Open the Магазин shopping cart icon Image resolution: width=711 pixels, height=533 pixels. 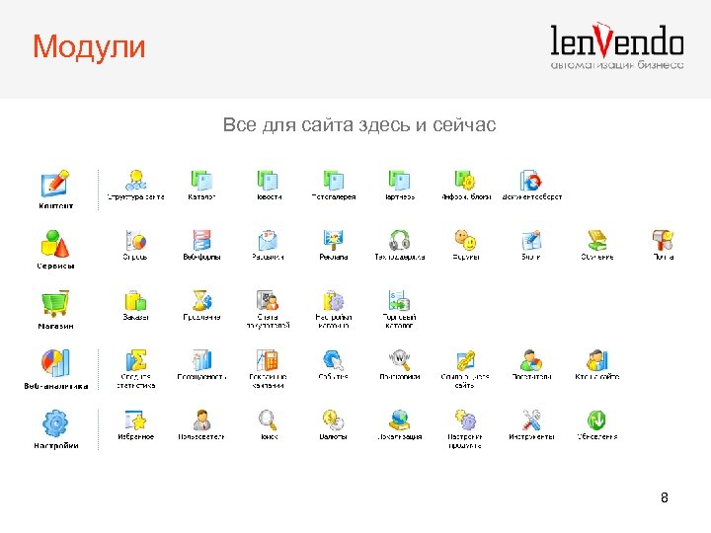coord(55,303)
